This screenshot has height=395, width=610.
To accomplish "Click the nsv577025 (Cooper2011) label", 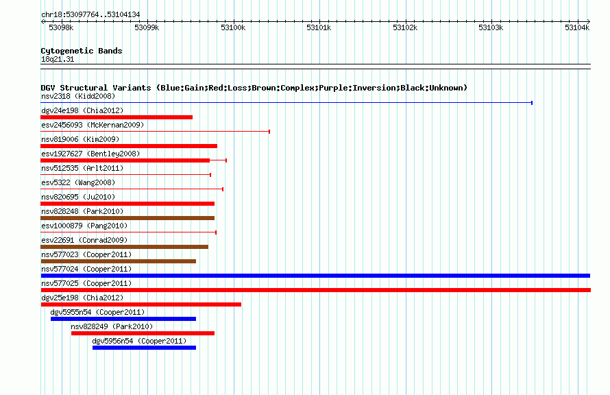I will (x=86, y=283).
